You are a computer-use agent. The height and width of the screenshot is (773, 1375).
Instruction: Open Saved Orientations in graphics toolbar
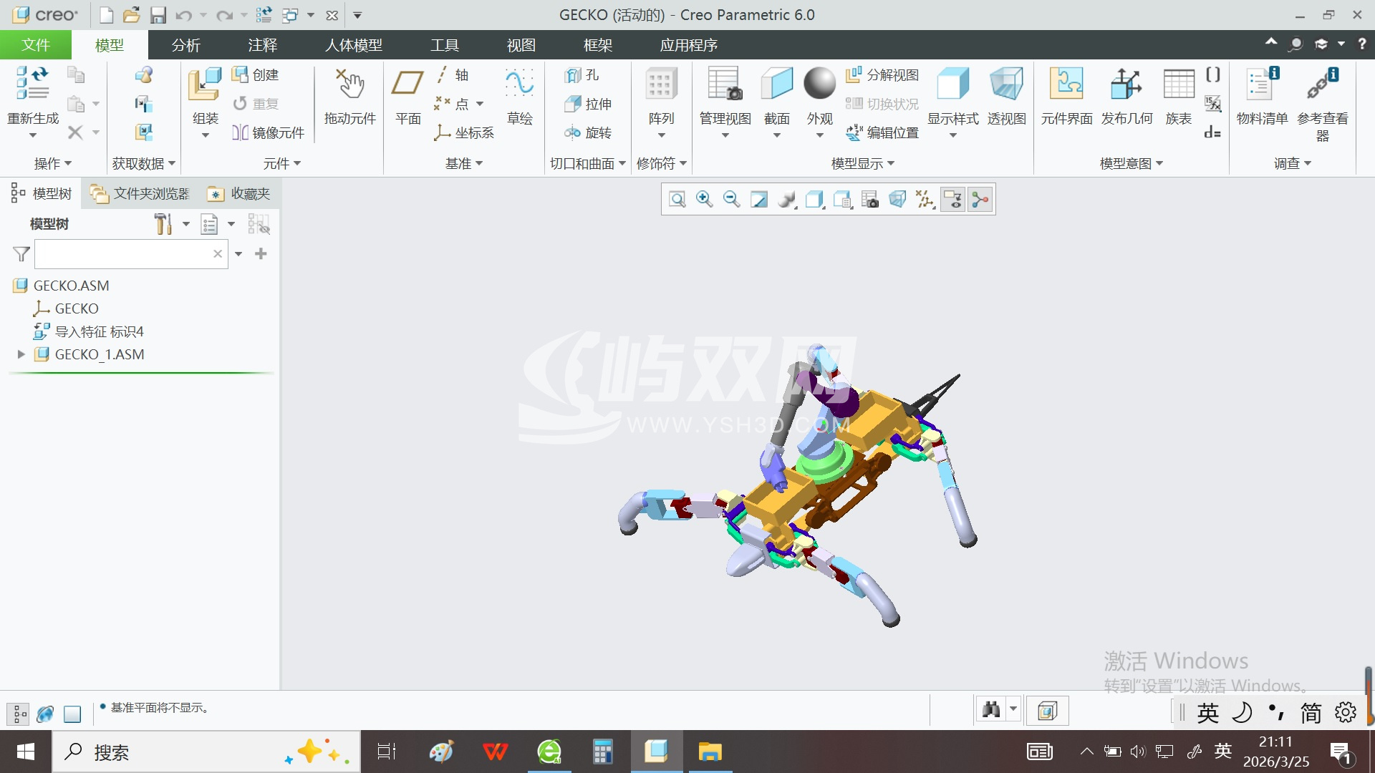[842, 200]
